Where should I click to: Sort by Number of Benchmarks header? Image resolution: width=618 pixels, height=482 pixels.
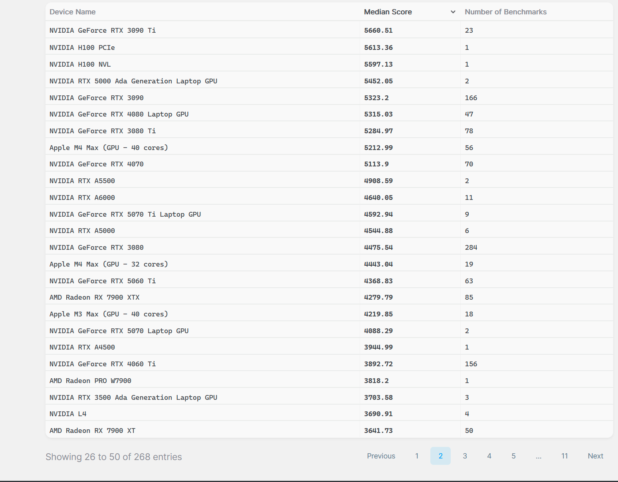pyautogui.click(x=505, y=12)
